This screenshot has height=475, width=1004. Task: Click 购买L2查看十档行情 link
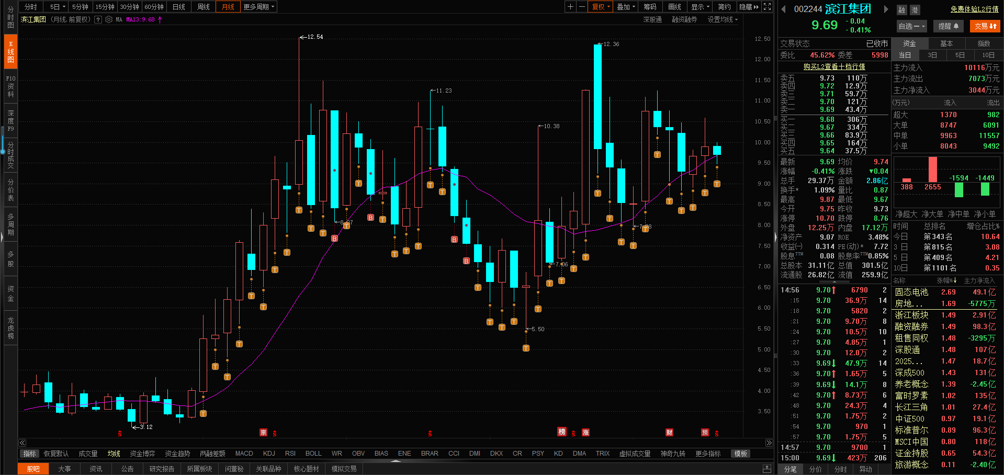834,66
